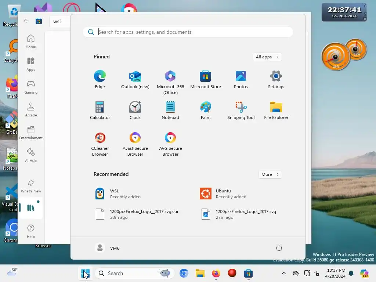376x282 pixels.
Task: Open weather widget showing 60°
Action: pyautogui.click(x=12, y=272)
